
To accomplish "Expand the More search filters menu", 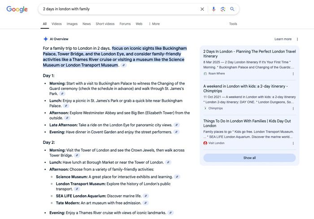I will click(x=154, y=24).
